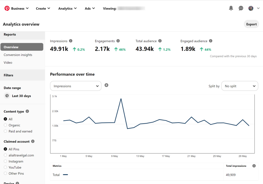Click the profile avatar picture

pyautogui.click(x=251, y=8)
